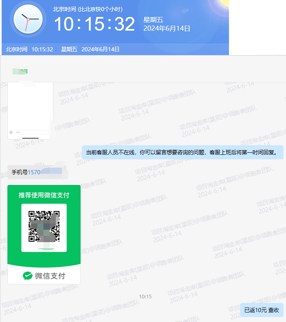This screenshot has height=322, width=286.
Task: Click the analog clock icon
Action: [28, 20]
